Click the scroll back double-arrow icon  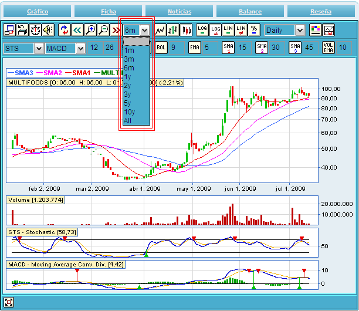(77, 30)
